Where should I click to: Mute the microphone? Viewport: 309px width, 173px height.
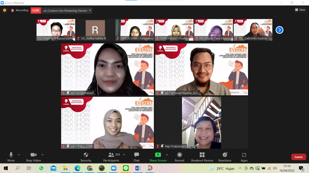coord(11,156)
